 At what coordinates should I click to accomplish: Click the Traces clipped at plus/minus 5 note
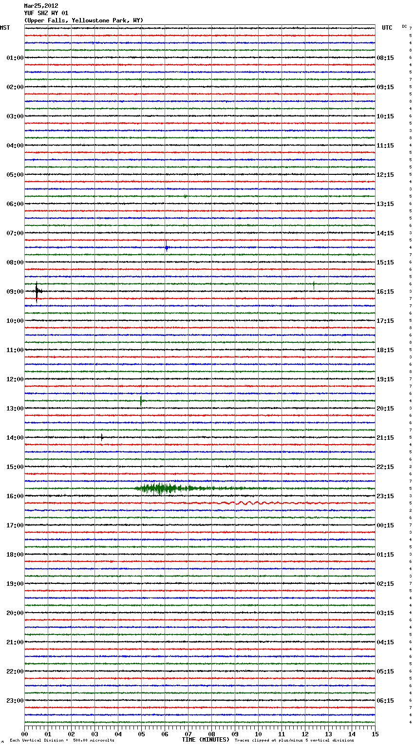tap(294, 741)
